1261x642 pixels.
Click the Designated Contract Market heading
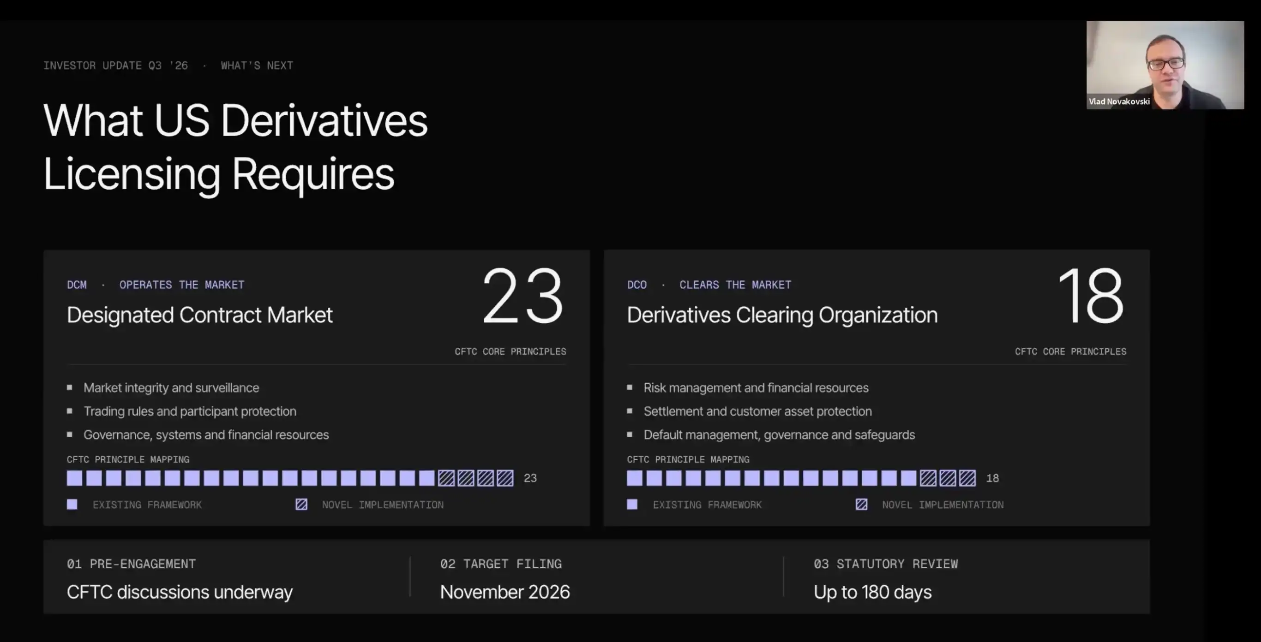[x=200, y=315]
